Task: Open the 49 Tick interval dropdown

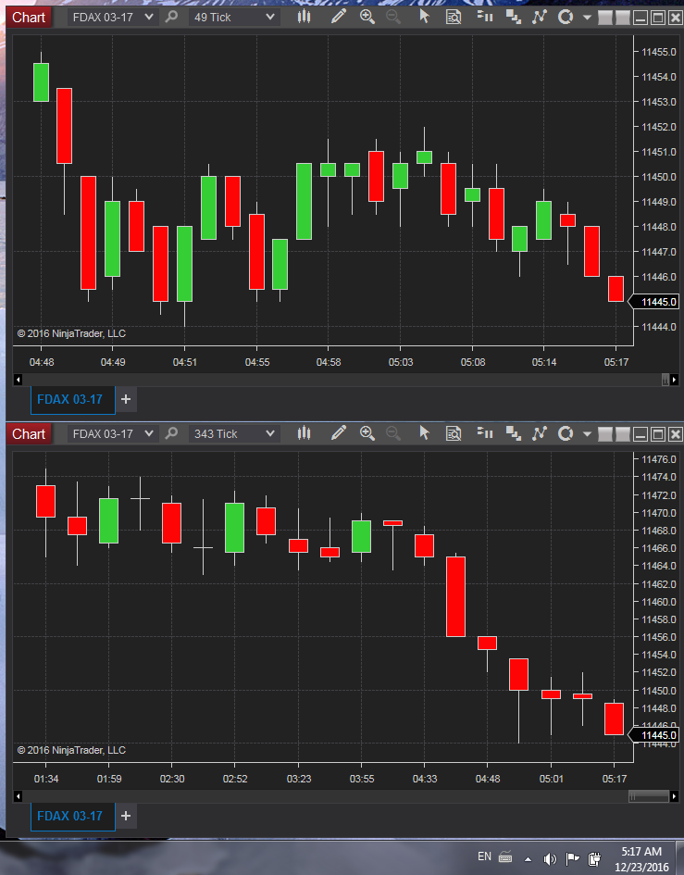Action: [234, 18]
